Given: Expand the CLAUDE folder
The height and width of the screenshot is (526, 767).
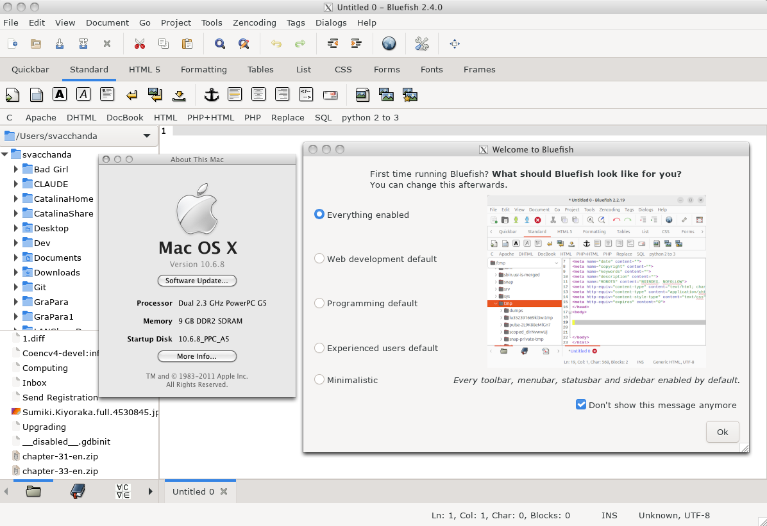Looking at the screenshot, I should coord(15,184).
